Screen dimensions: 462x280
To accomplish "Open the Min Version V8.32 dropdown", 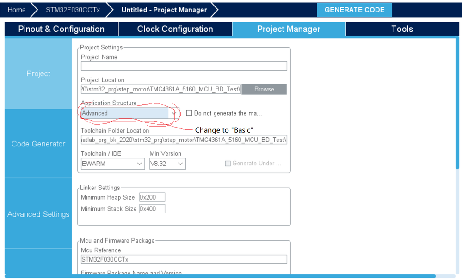I will coord(167,164).
